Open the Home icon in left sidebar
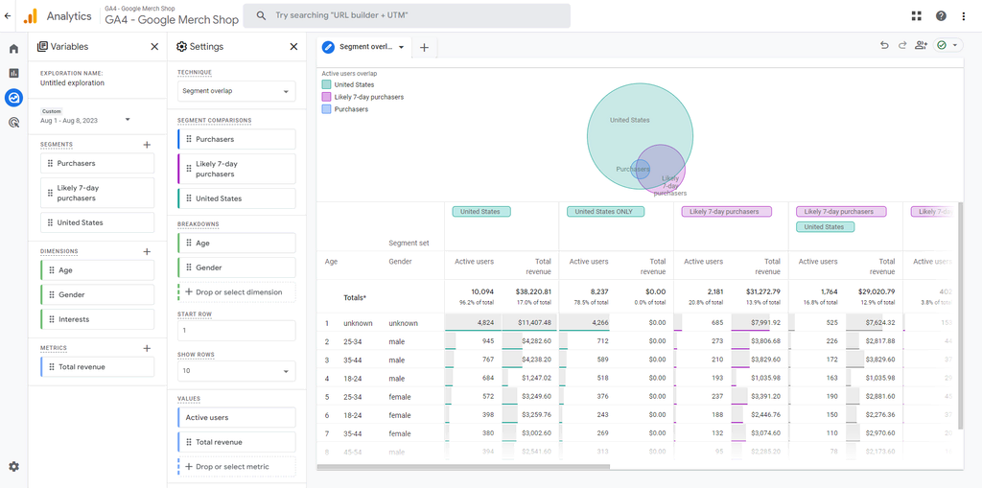Image resolution: width=982 pixels, height=488 pixels. click(13, 49)
